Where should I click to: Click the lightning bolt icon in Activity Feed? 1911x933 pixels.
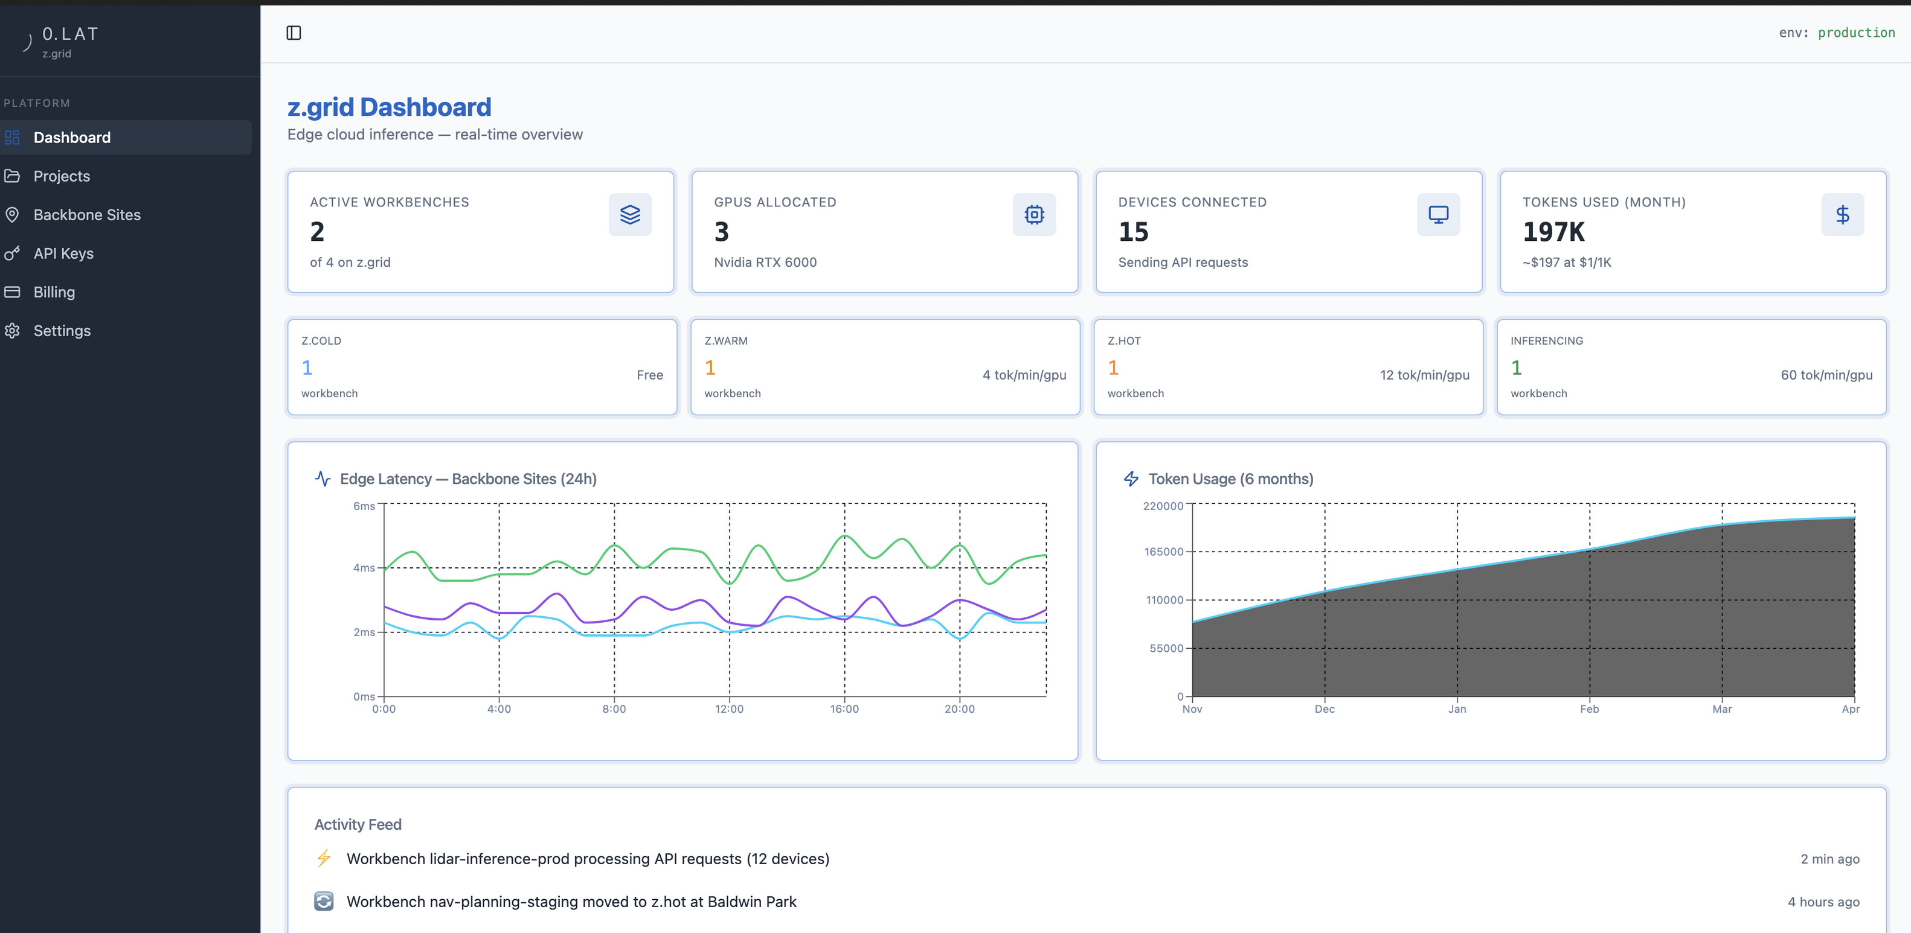pyautogui.click(x=324, y=858)
